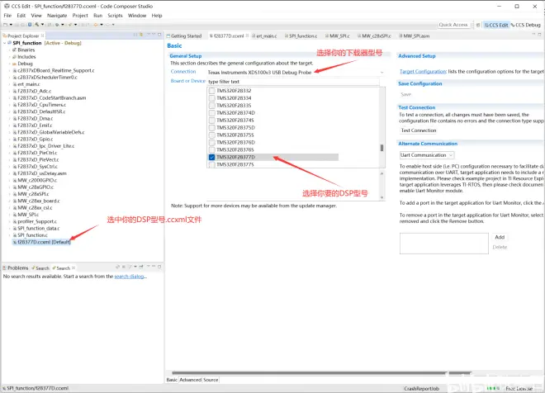Click the Binaries folder icon
545x393 pixels.
(x=15, y=50)
